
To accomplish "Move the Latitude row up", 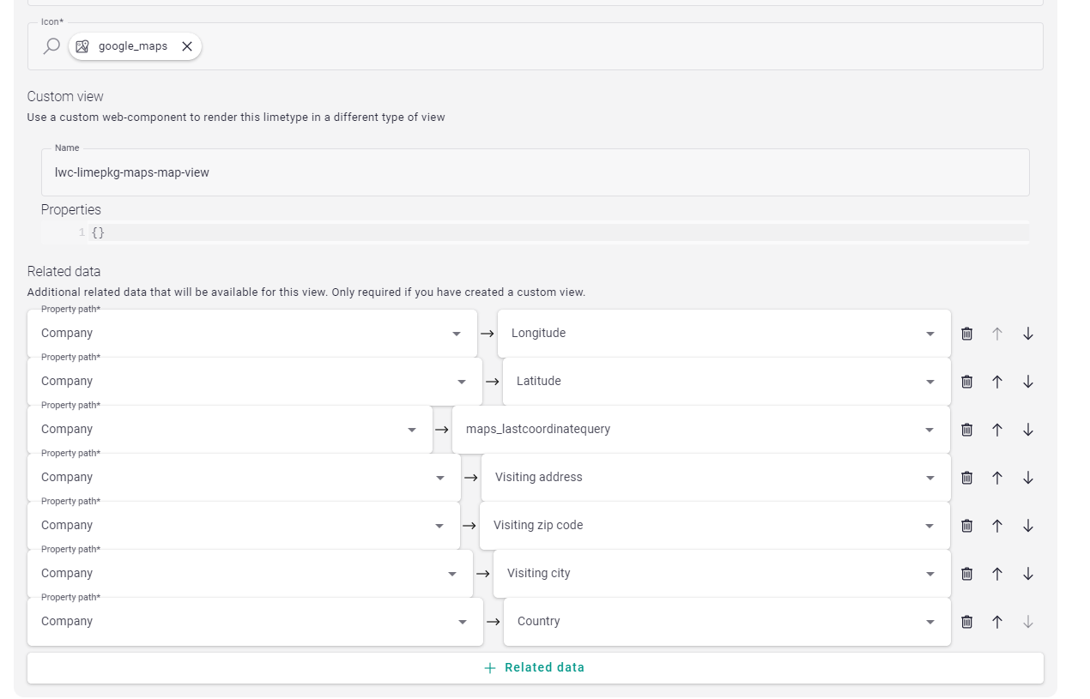I will click(x=997, y=382).
